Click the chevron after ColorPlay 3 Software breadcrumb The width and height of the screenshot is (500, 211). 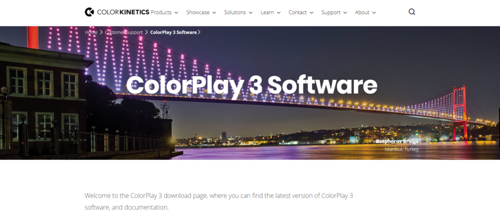click(x=199, y=32)
